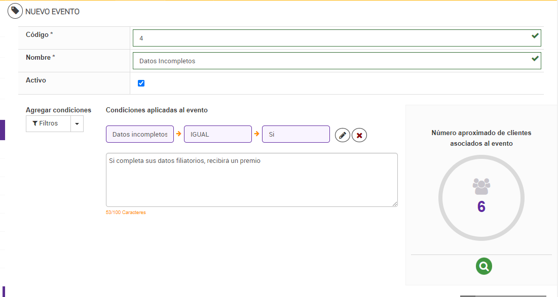
Task: Select the IGUAL operator box
Action: tap(217, 134)
